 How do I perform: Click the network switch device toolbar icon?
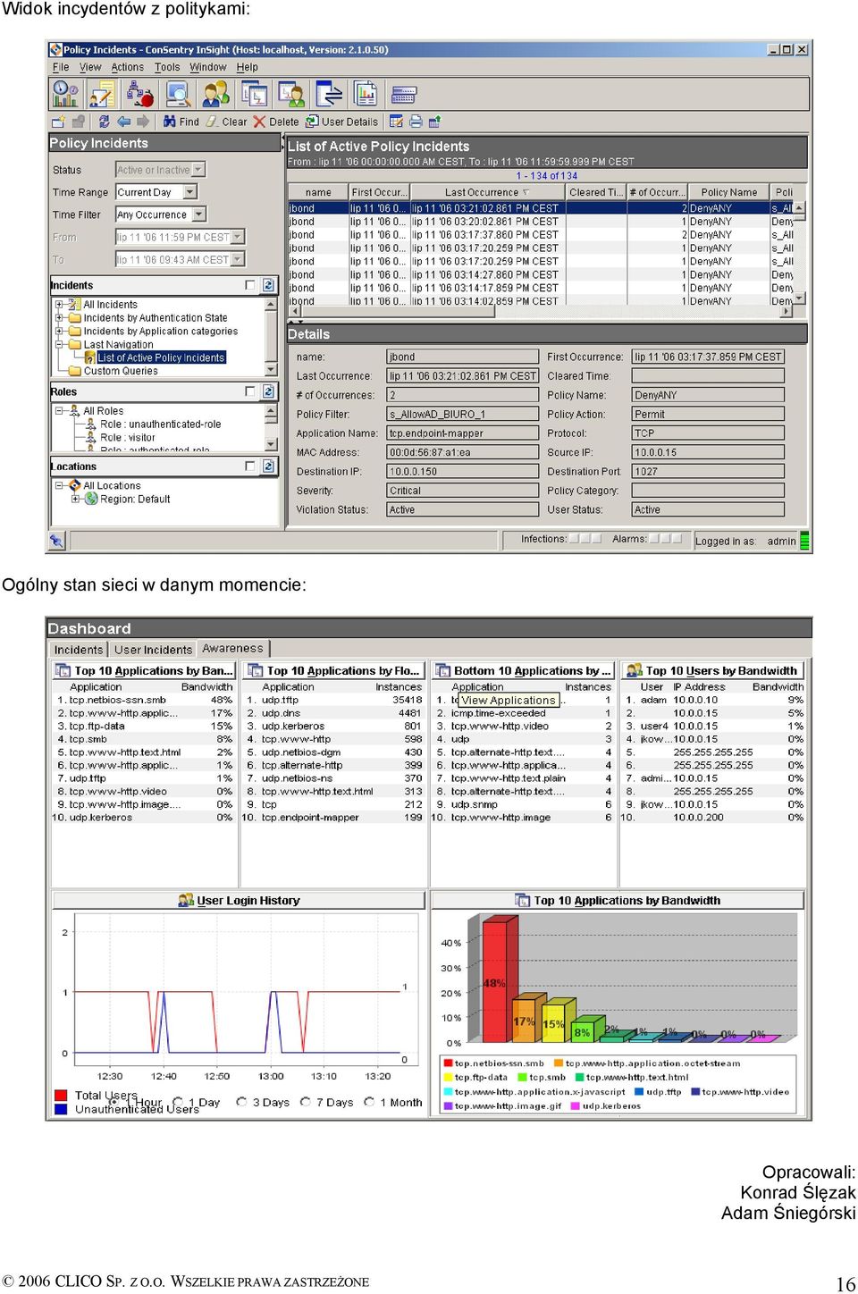(404, 93)
